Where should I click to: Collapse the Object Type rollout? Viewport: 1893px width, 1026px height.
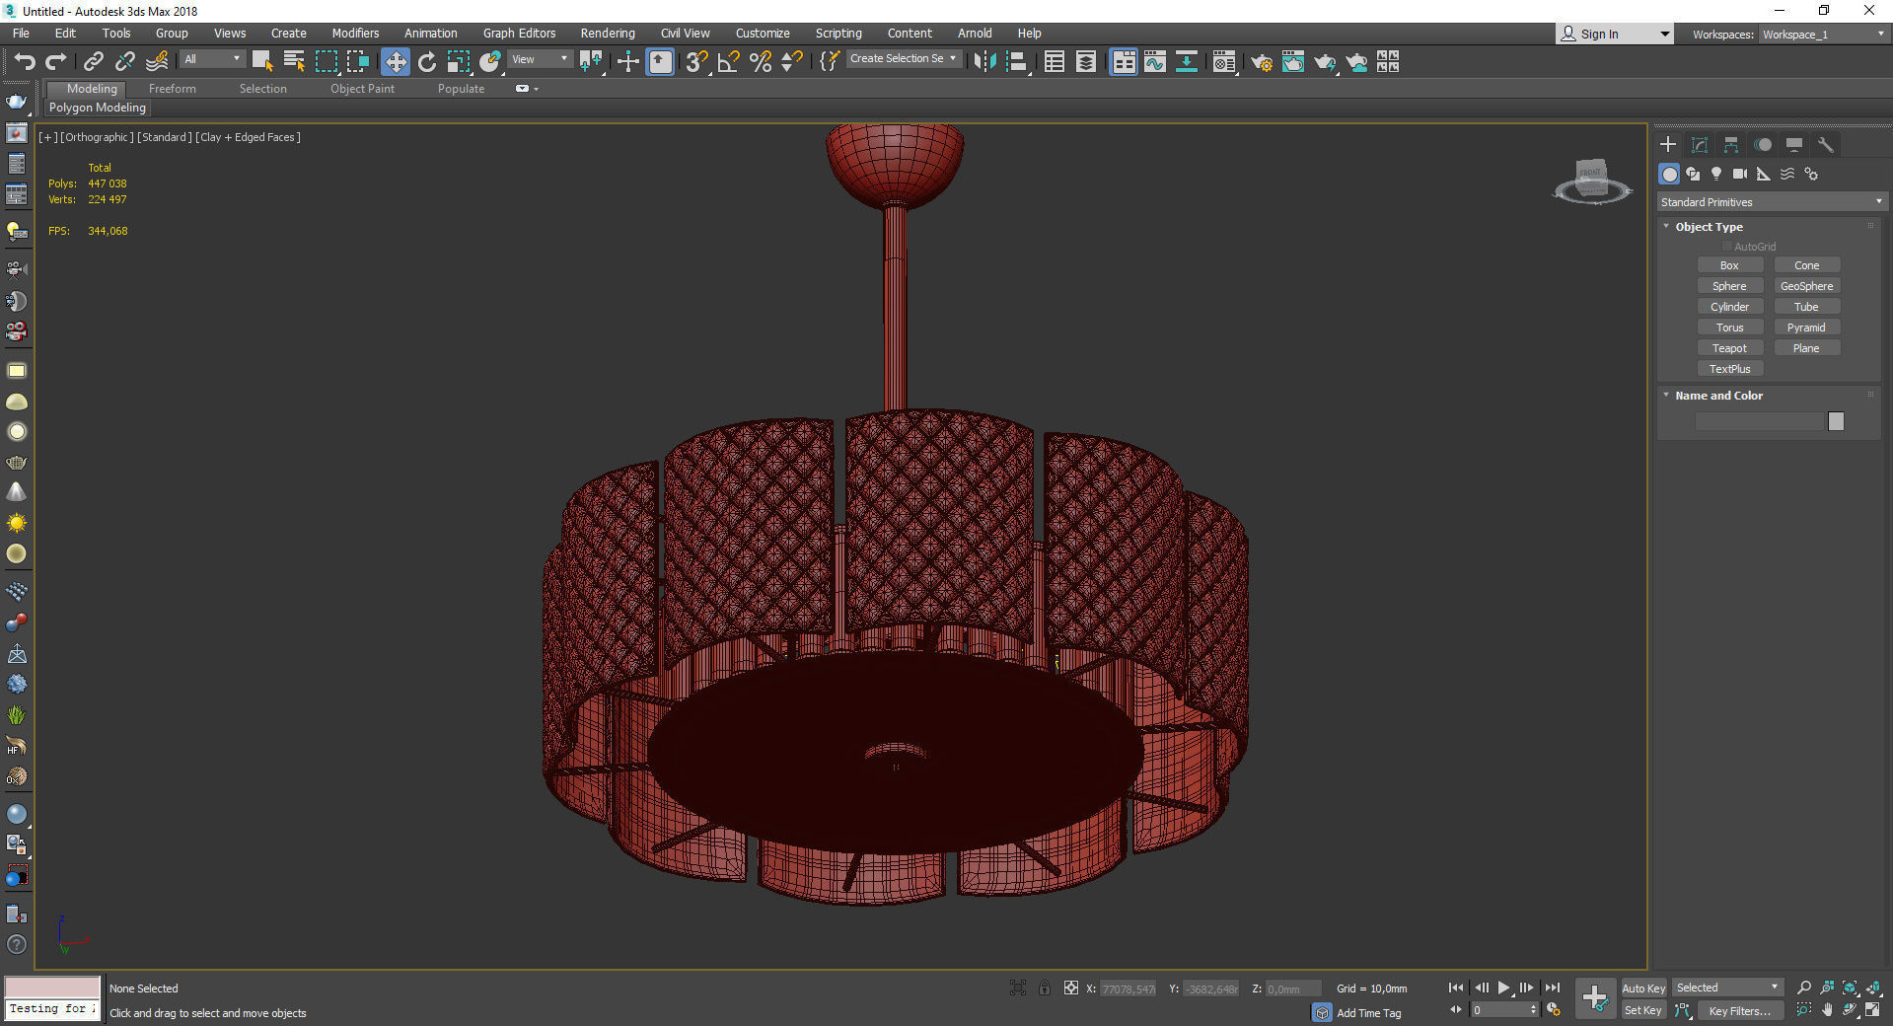(1667, 227)
